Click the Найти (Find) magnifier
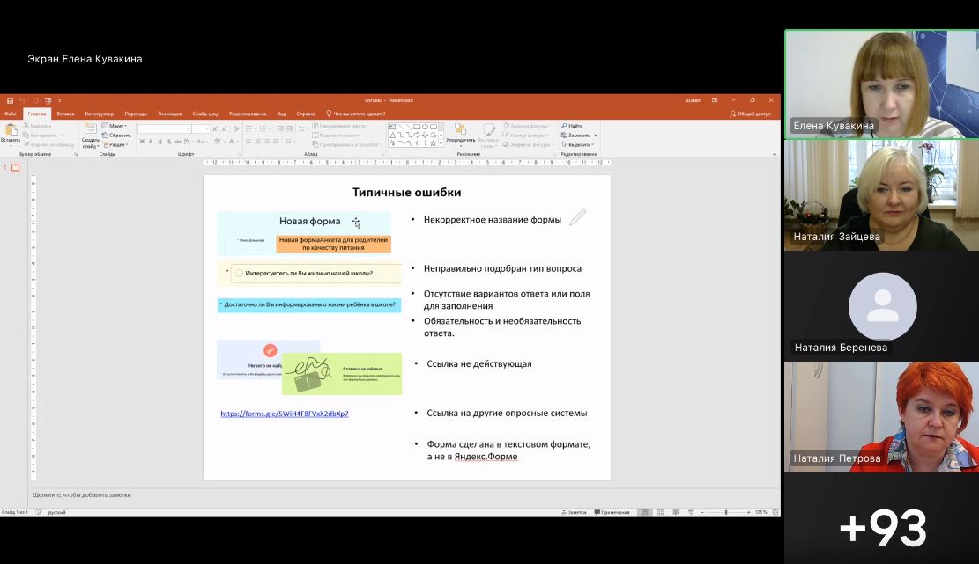The width and height of the screenshot is (979, 564). click(x=565, y=126)
